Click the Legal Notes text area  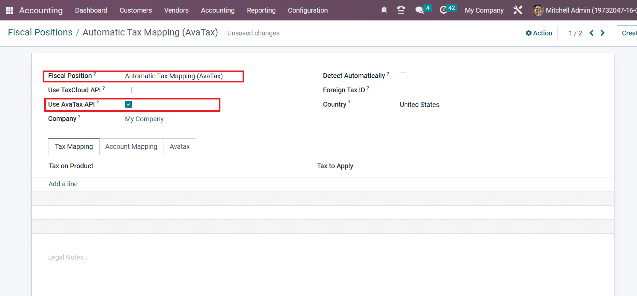(x=323, y=257)
